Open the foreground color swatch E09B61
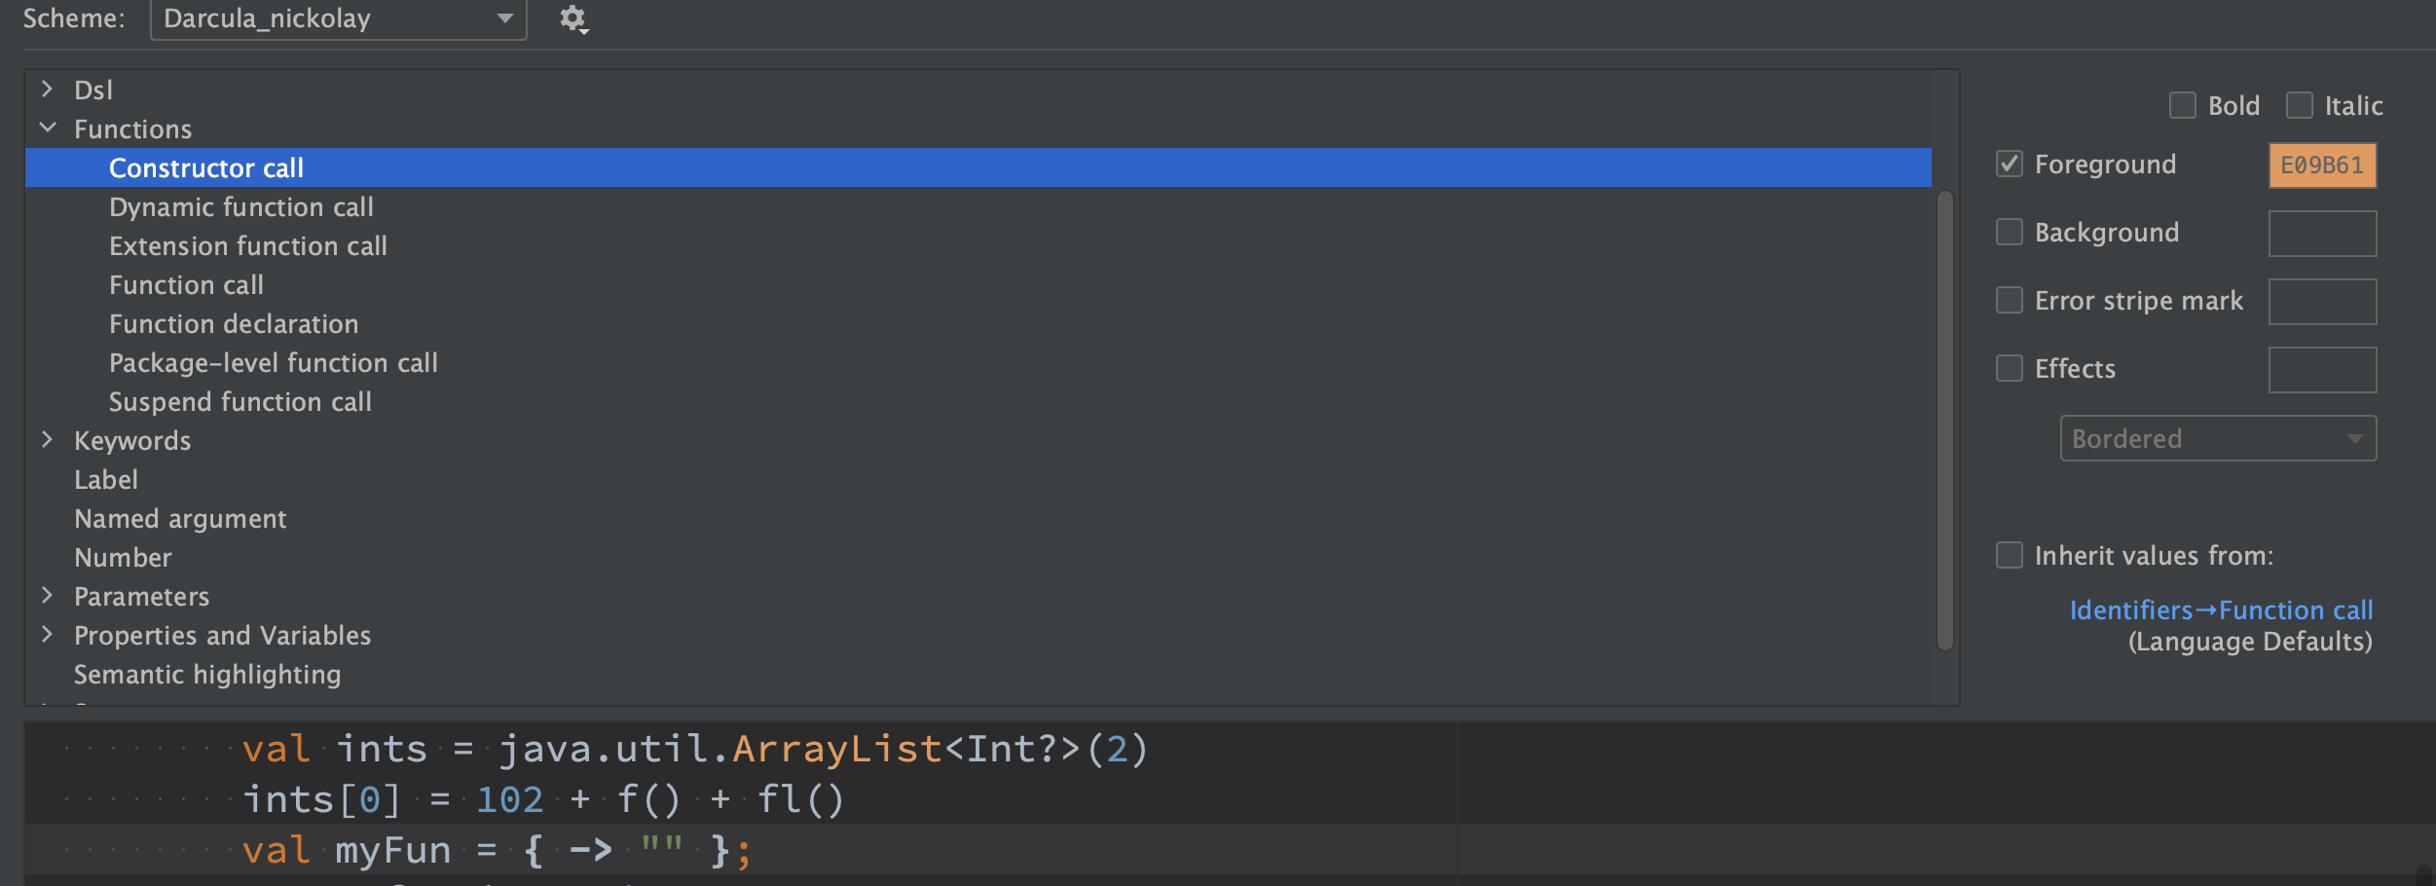This screenshot has height=886, width=2436. (2322, 166)
